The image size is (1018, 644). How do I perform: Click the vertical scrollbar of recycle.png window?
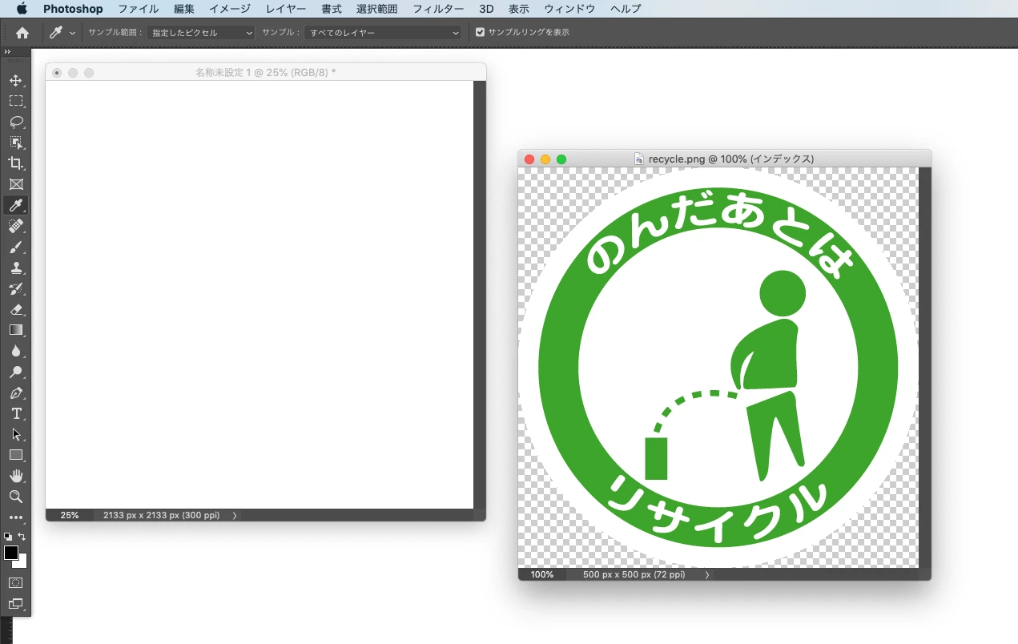point(924,368)
